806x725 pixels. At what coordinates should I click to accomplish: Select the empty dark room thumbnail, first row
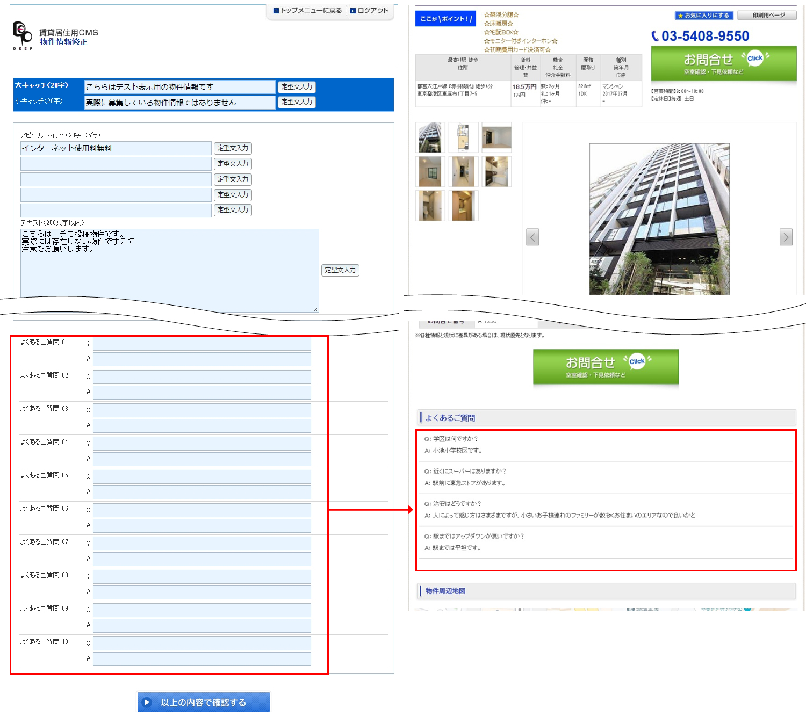point(496,137)
